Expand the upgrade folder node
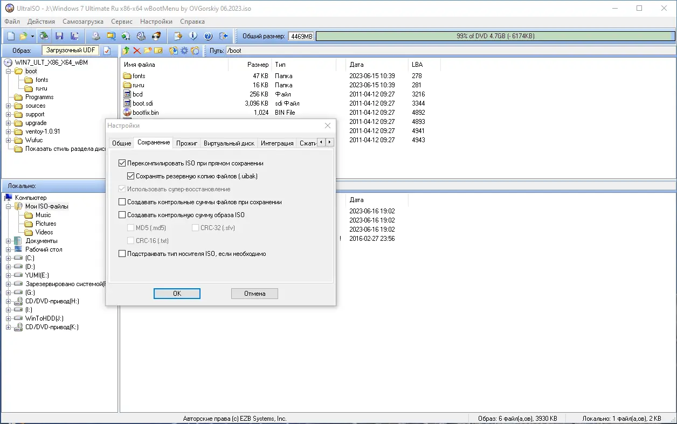This screenshot has width=677, height=424. click(9, 123)
